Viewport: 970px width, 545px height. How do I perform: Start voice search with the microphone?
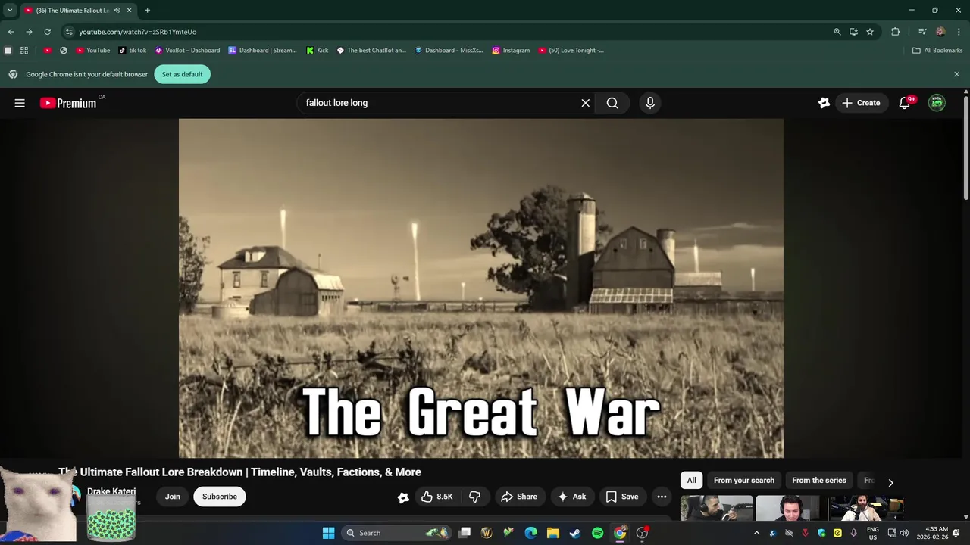tap(650, 103)
